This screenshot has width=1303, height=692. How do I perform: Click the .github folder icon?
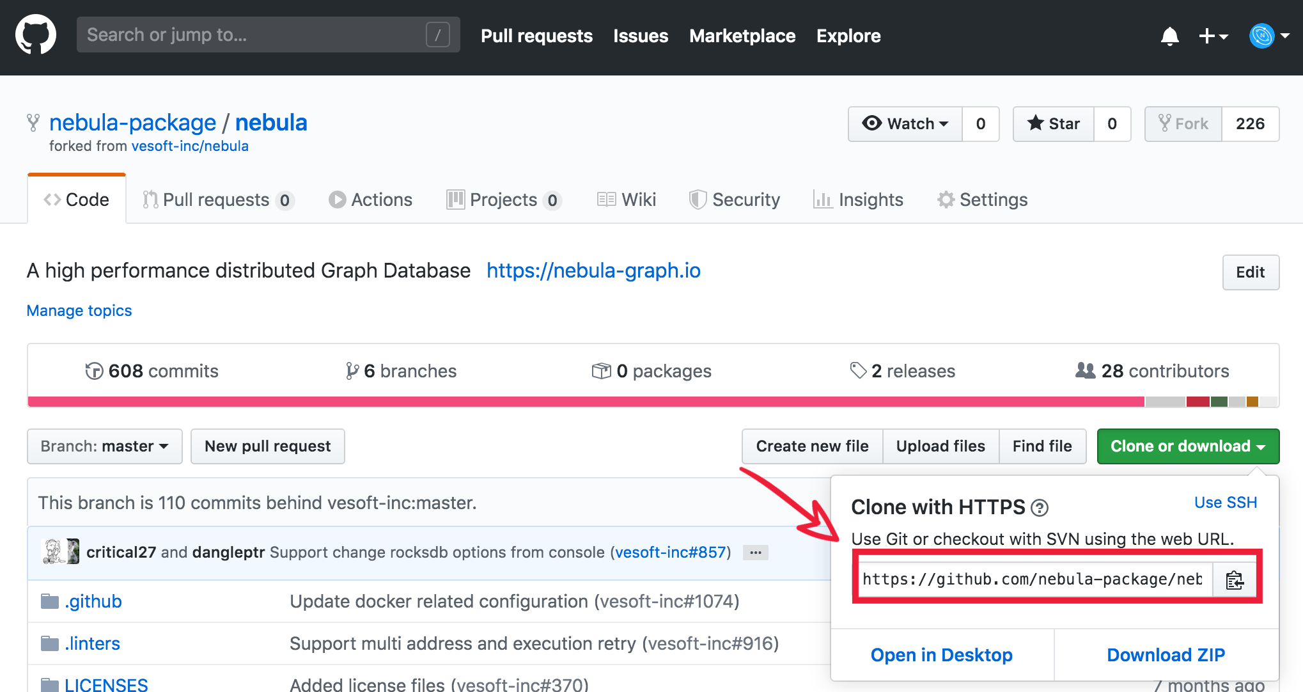click(49, 601)
